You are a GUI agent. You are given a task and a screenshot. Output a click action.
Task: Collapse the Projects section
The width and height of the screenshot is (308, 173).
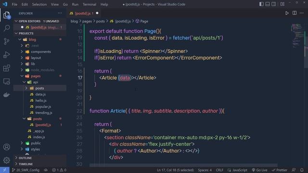pos(39,33)
